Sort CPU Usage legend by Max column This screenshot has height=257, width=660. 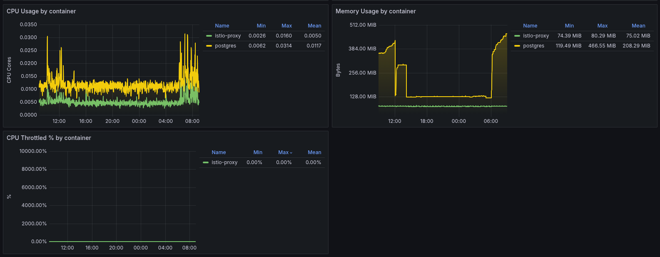click(286, 26)
